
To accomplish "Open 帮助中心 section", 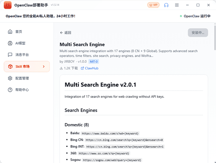I will click(27, 90).
